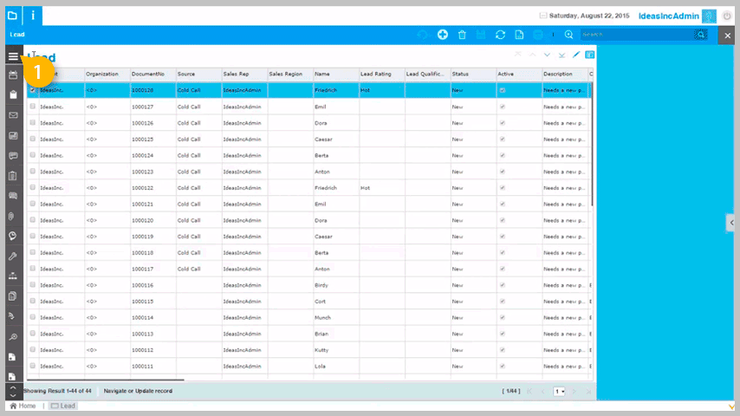
Task: Expand the collapsed right side panel arrow
Action: tap(731, 224)
